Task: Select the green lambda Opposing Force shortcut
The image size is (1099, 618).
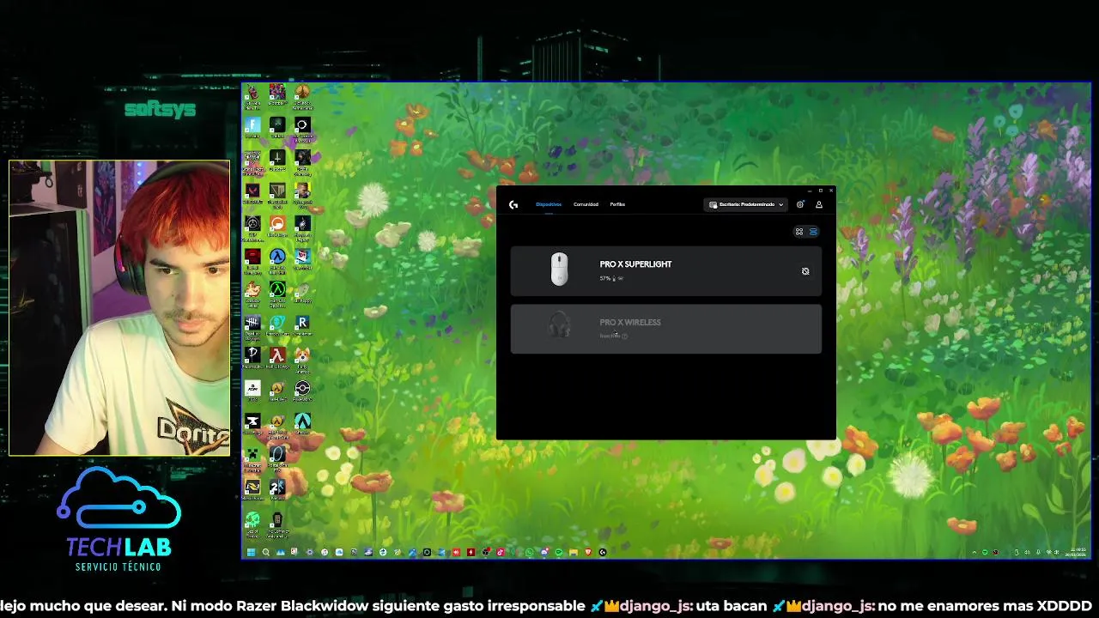Action: (277, 293)
